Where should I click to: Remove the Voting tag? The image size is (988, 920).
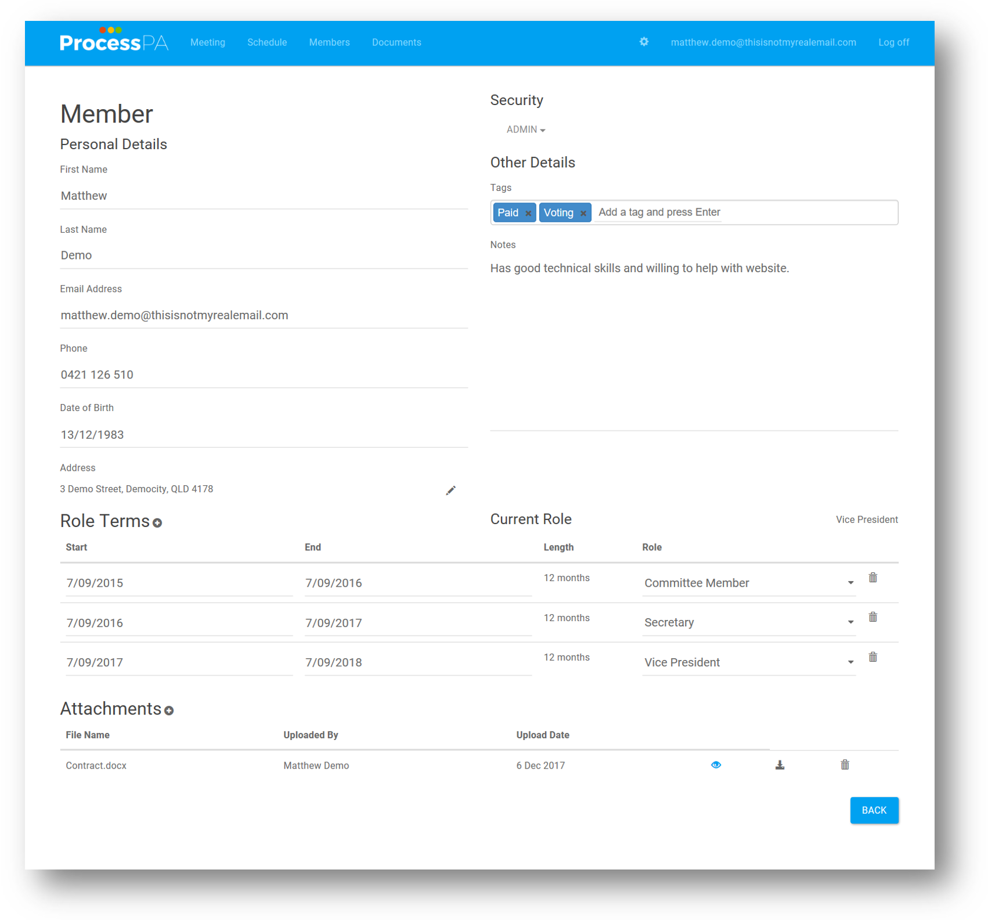[x=583, y=213]
